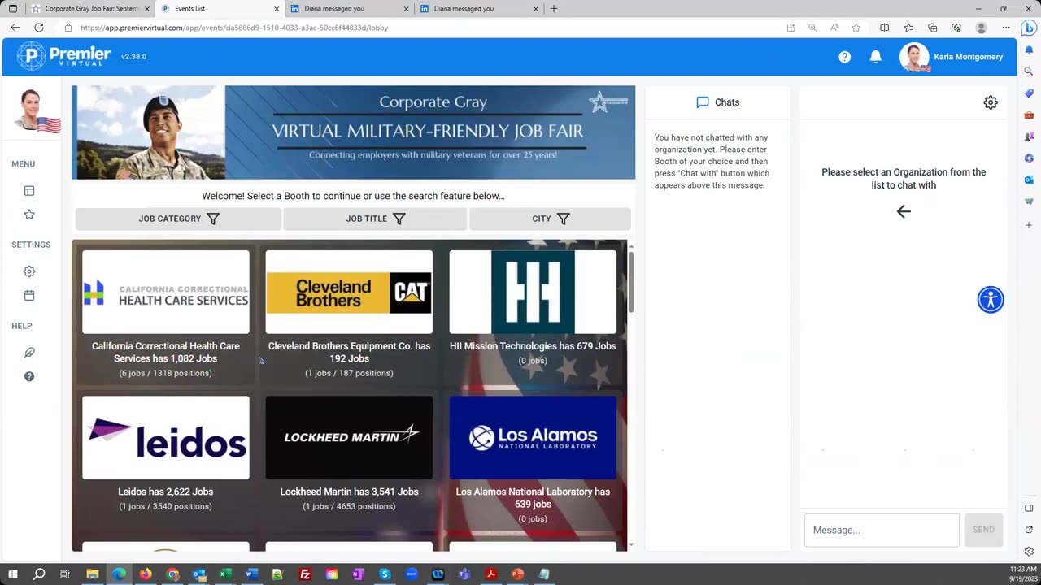The height and width of the screenshot is (585, 1041).
Task: Click 'Lockheed Martin has 3,541 Jobs' text
Action: 349,492
